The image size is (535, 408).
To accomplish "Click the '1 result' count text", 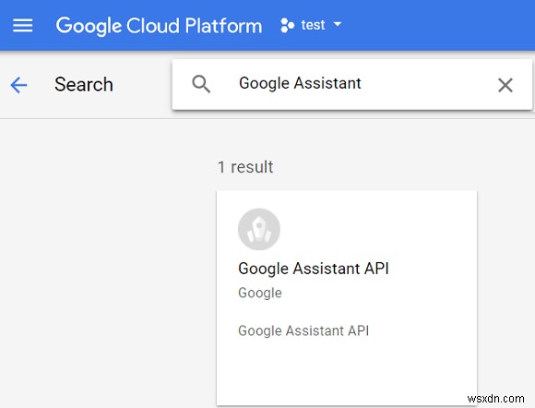I will (x=245, y=167).
